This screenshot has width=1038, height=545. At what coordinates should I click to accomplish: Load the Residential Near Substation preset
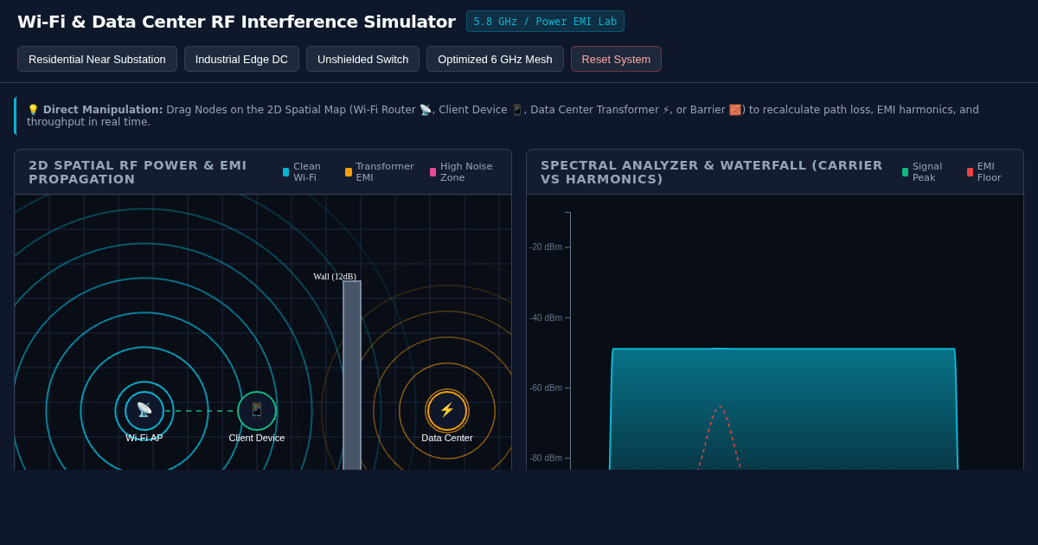tap(97, 59)
